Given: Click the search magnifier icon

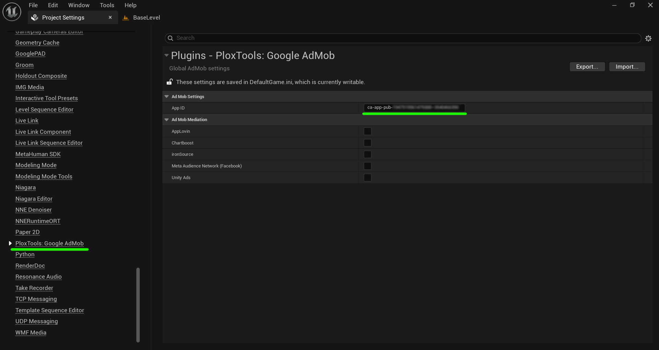Looking at the screenshot, I should (x=170, y=38).
